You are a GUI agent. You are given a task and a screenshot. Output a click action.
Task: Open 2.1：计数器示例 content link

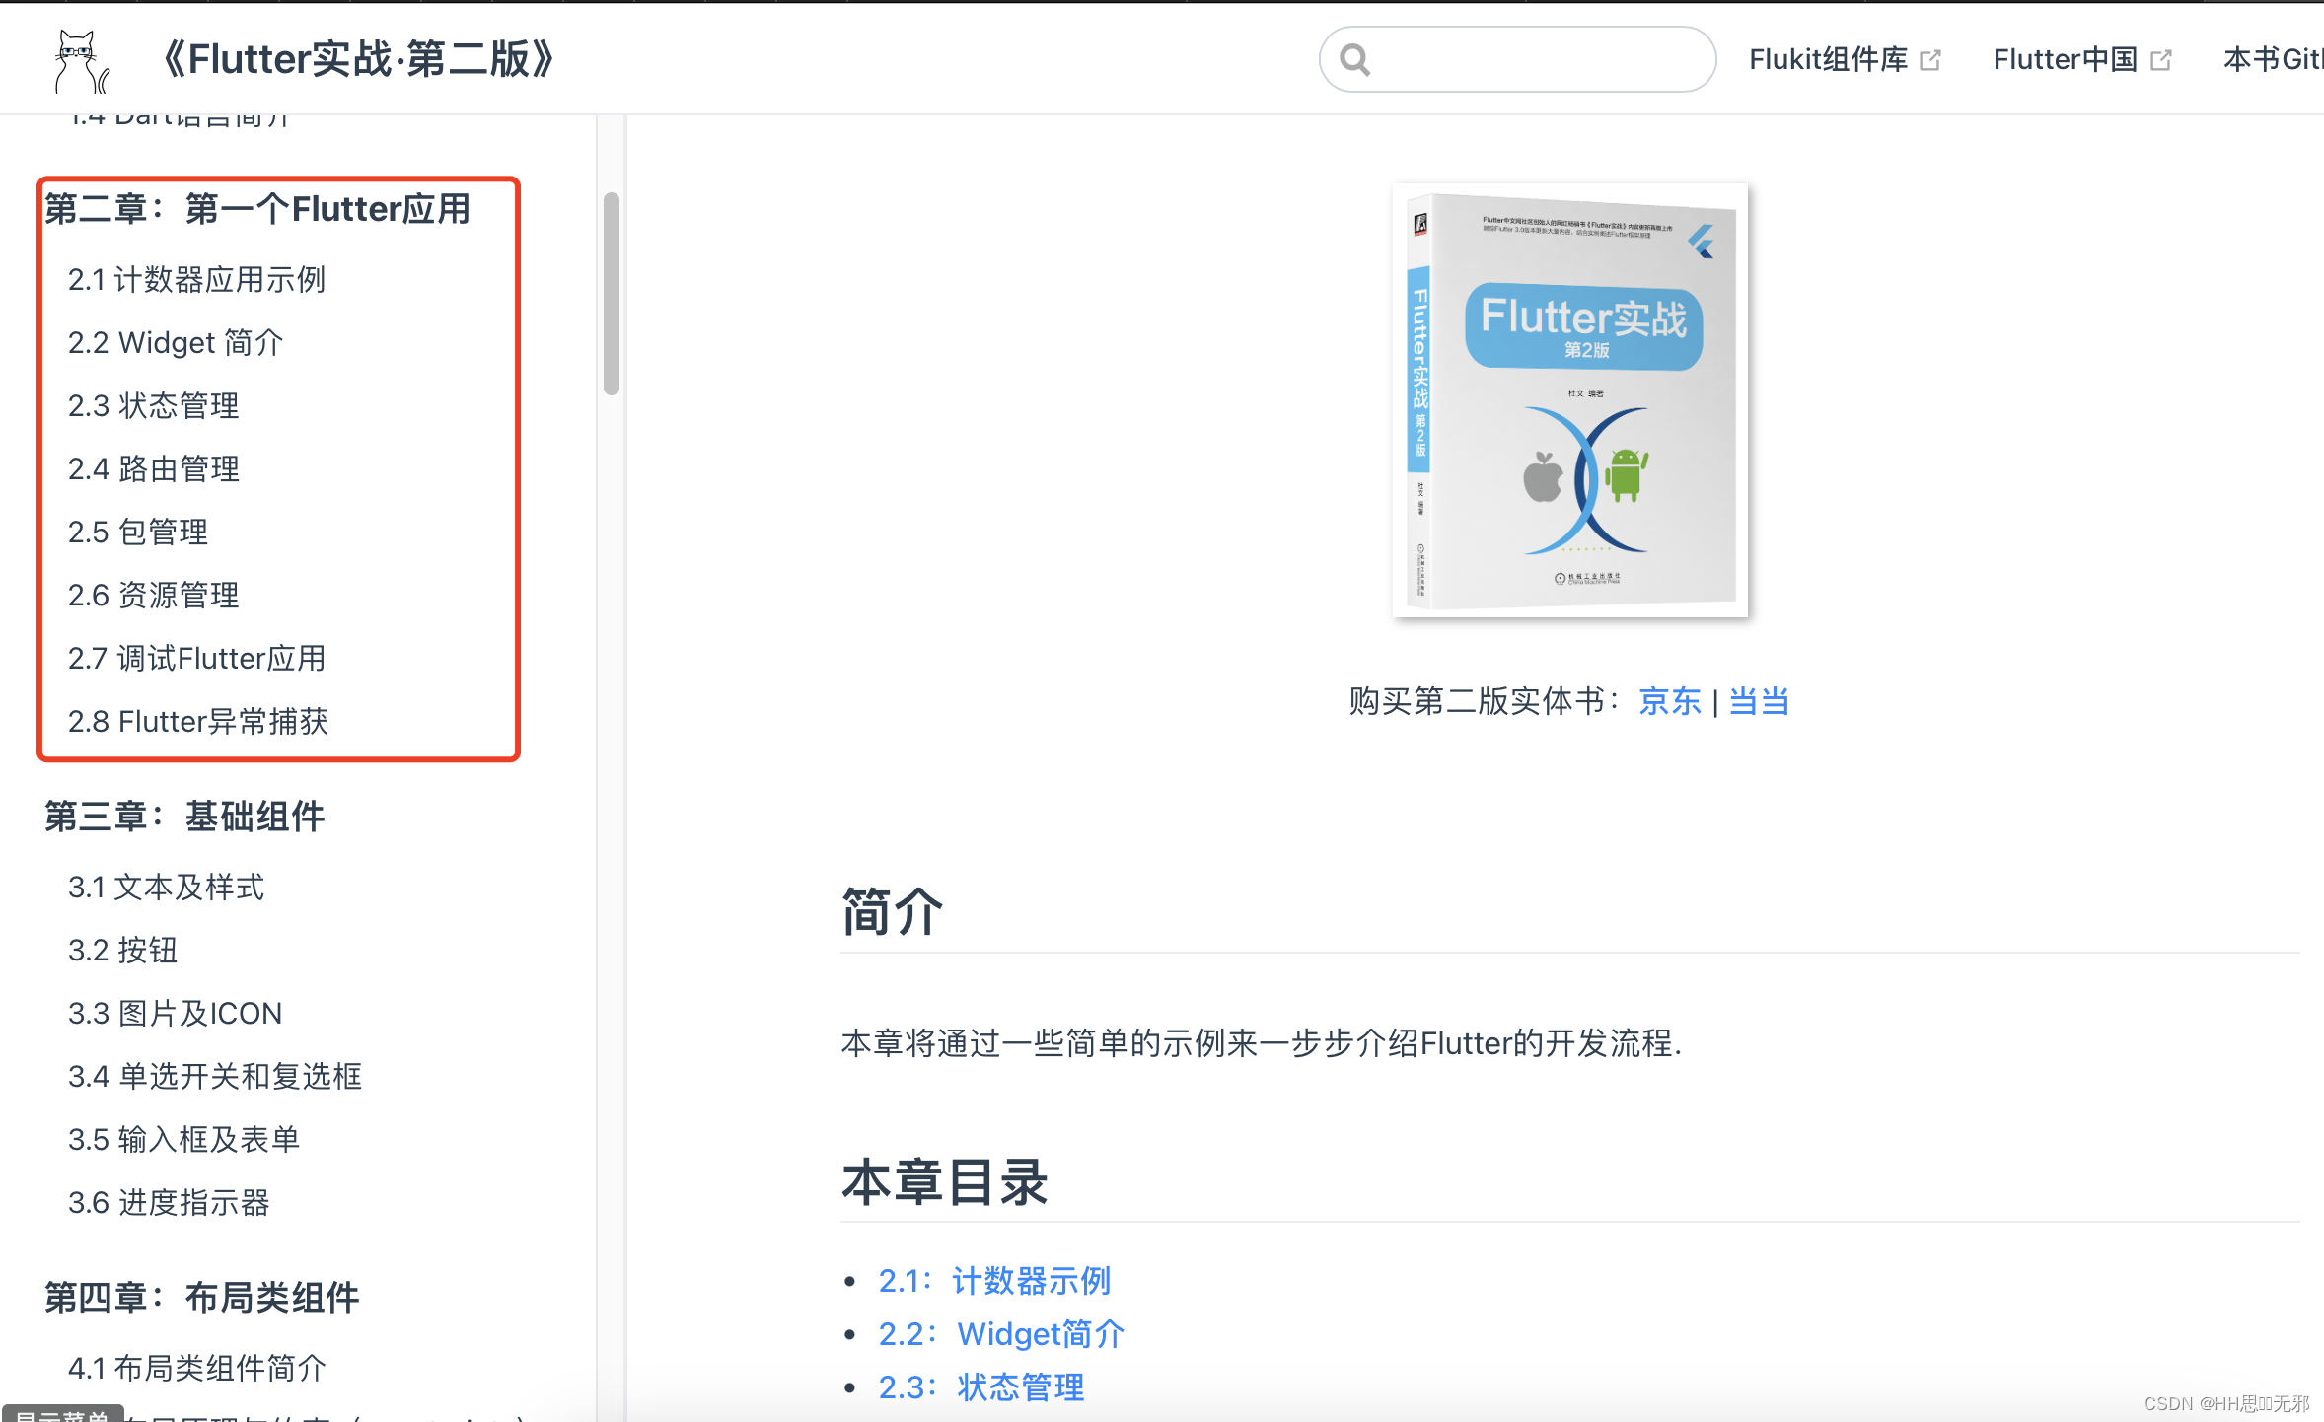994,1281
